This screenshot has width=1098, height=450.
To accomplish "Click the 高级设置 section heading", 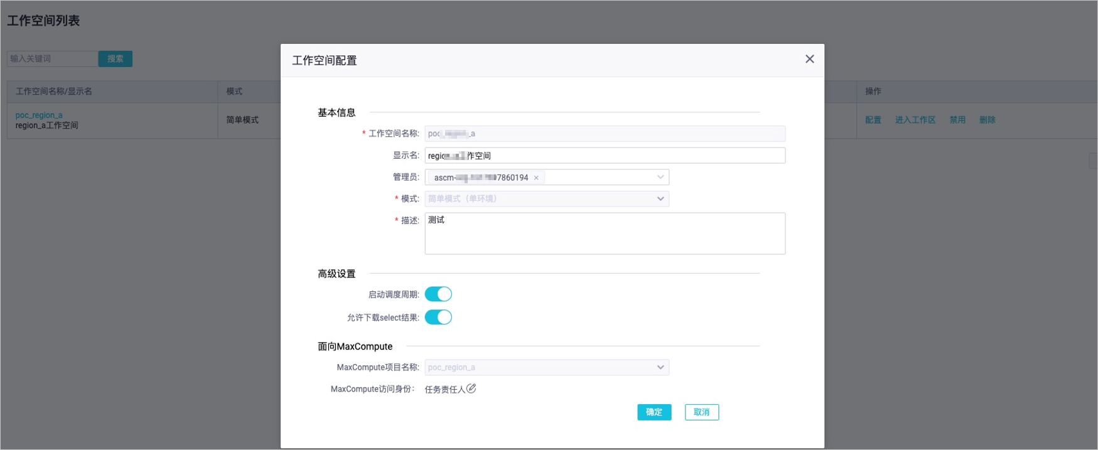I will [x=336, y=274].
